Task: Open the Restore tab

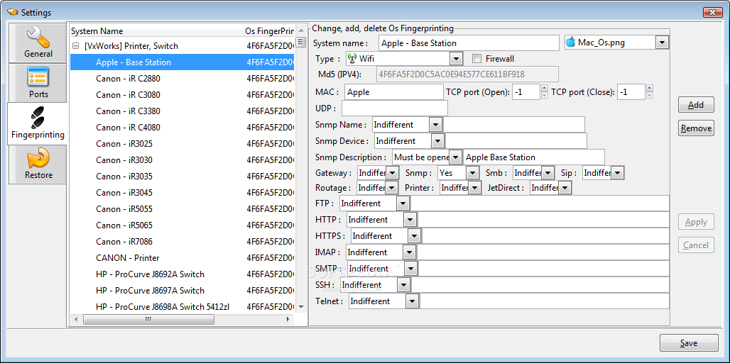Action: coord(37,164)
